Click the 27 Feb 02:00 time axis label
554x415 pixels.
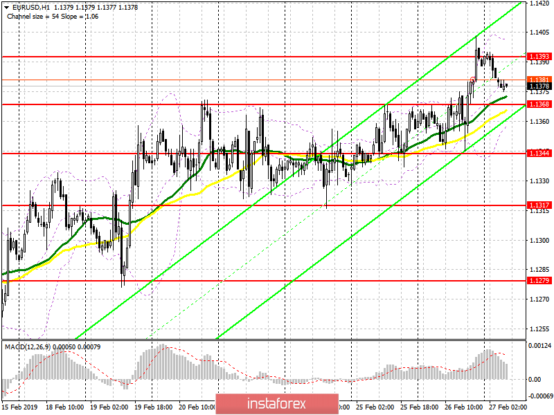click(508, 407)
